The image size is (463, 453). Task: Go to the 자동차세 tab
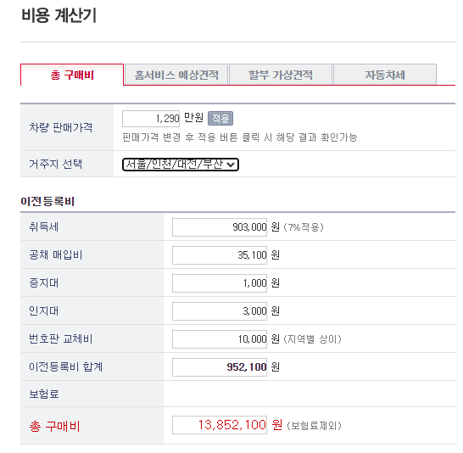click(x=385, y=75)
